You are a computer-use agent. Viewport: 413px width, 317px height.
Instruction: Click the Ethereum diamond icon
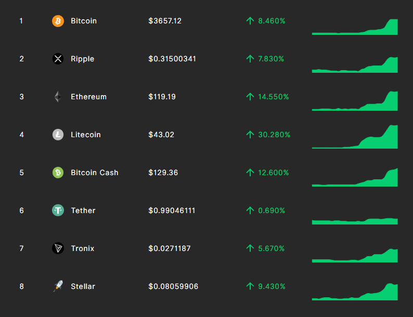tap(58, 97)
